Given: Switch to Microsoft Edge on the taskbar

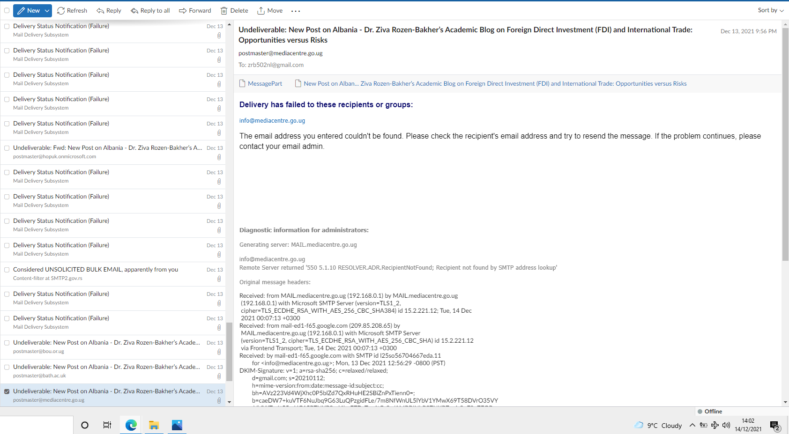Looking at the screenshot, I should coord(131,425).
